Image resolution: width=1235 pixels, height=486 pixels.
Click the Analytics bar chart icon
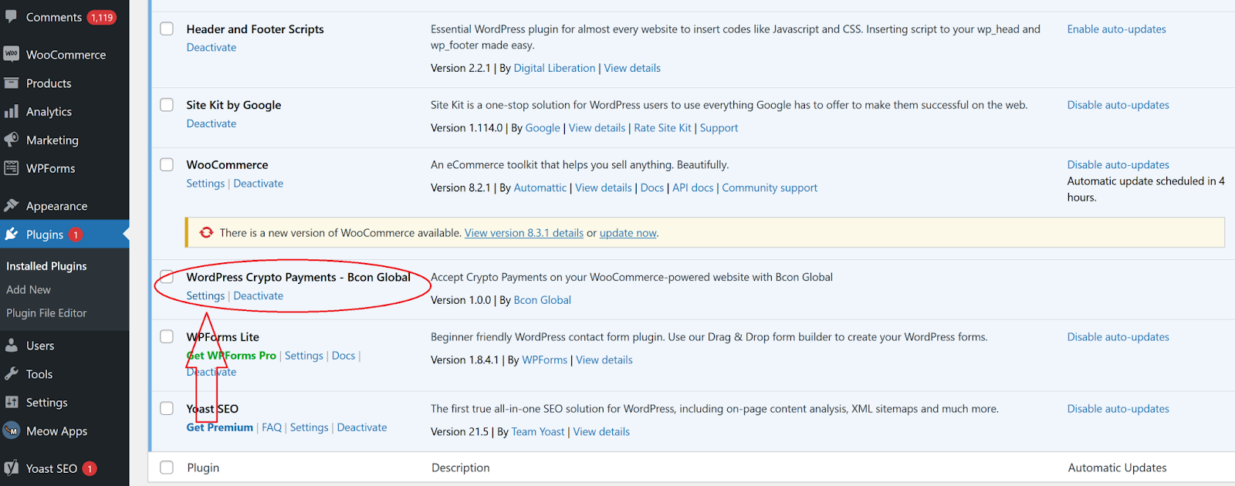11,112
